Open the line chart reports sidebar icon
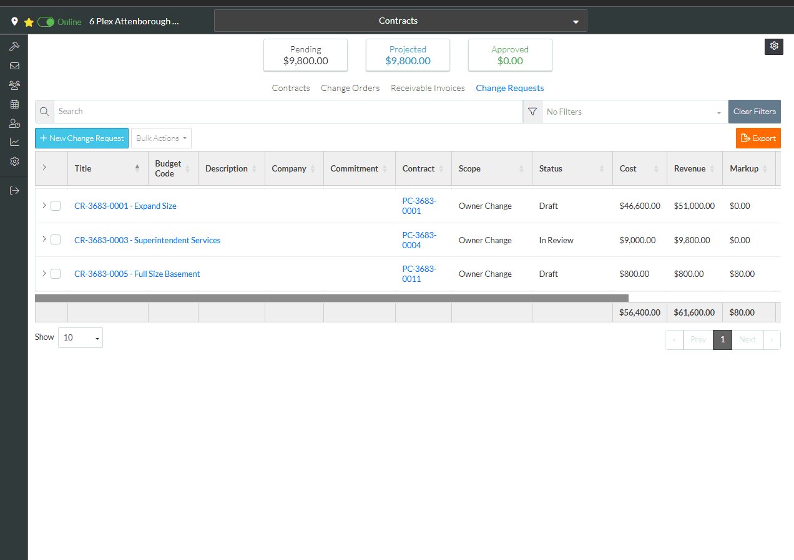Viewport: 794px width, 560px height. [14, 142]
